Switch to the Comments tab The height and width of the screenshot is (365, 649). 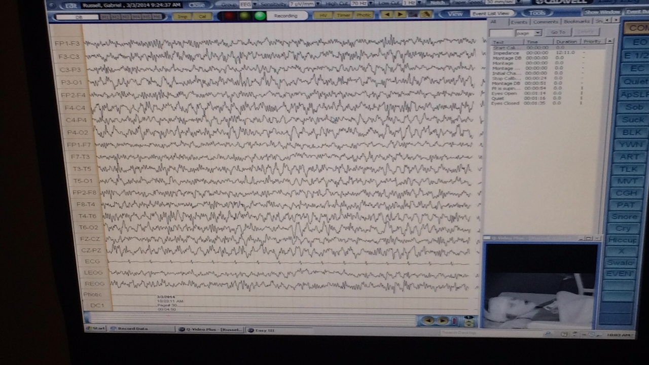point(545,22)
